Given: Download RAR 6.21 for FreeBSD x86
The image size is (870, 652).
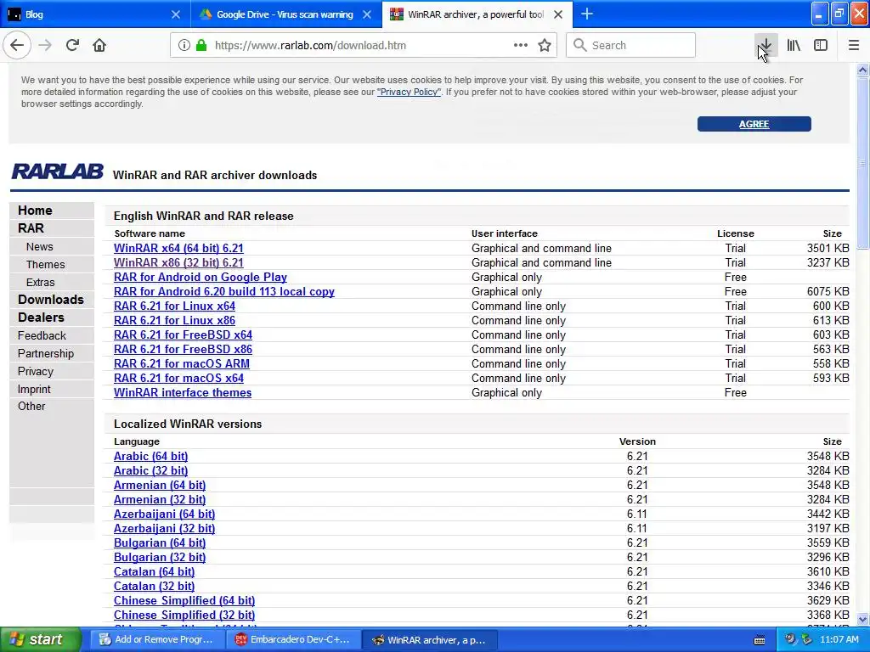Looking at the screenshot, I should (184, 349).
